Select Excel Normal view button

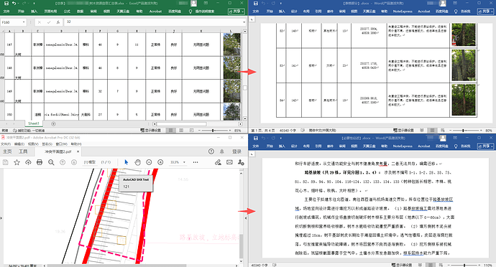click(171, 130)
